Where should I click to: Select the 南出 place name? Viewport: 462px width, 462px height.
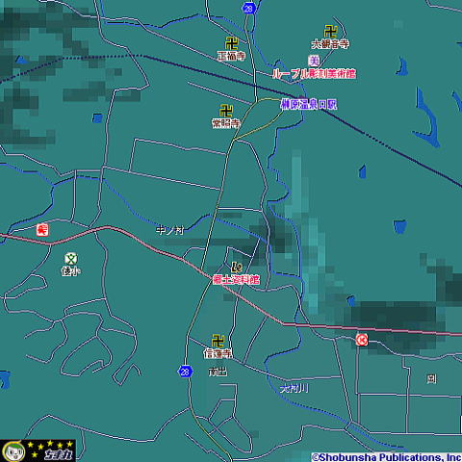[x=218, y=372]
